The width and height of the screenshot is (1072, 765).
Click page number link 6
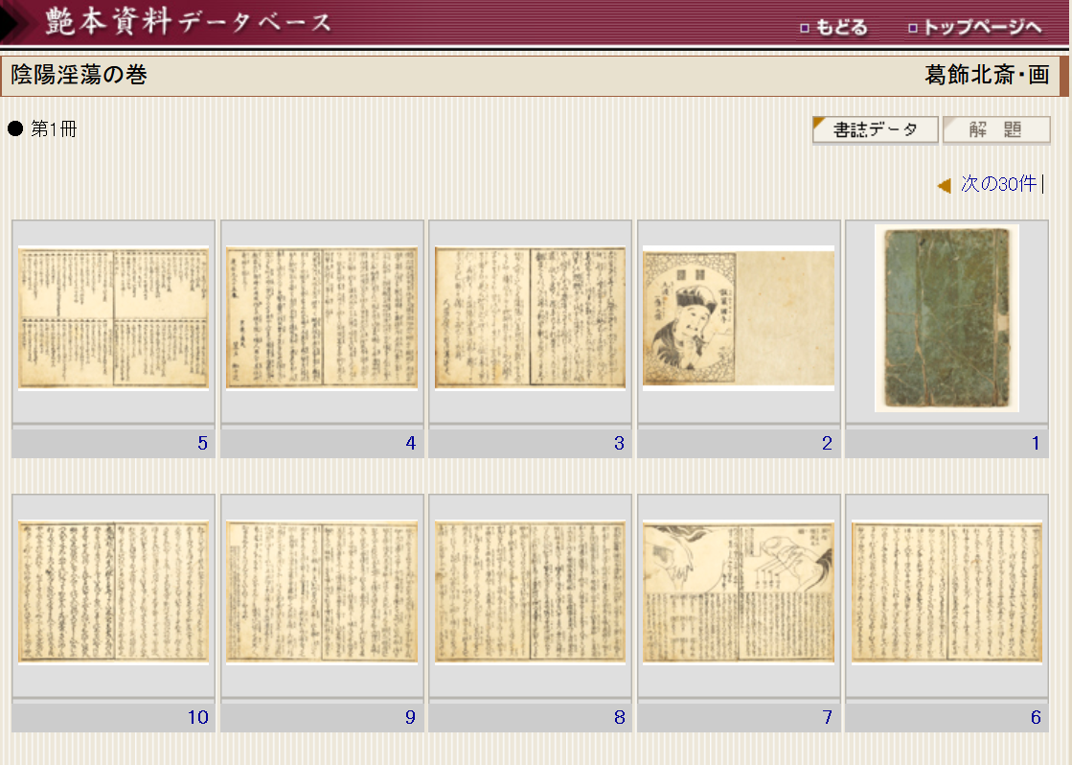[x=1035, y=717]
